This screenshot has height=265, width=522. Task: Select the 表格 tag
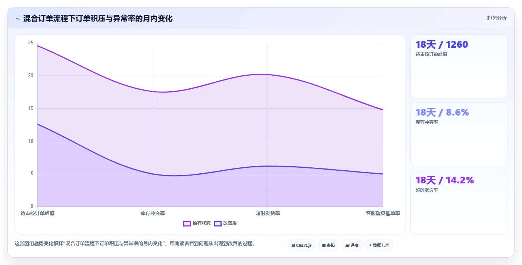(x=328, y=245)
